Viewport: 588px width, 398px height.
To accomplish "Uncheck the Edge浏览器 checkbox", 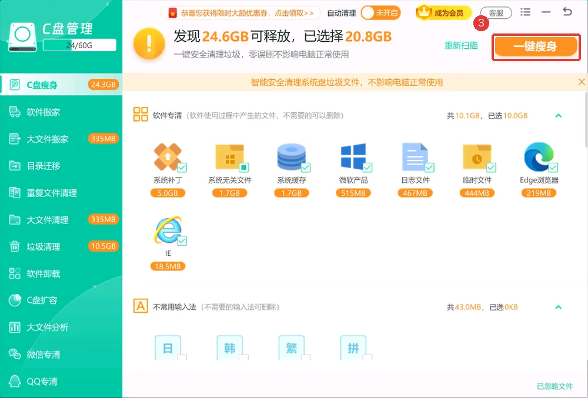I will [x=553, y=167].
